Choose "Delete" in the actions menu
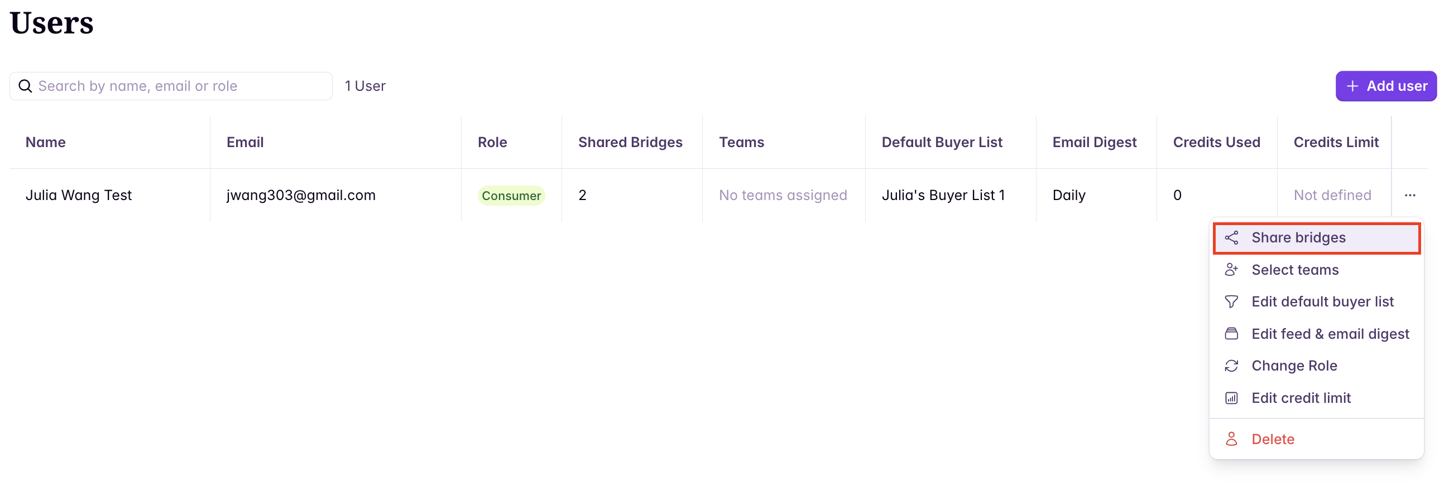This screenshot has height=487, width=1449. pyautogui.click(x=1273, y=439)
